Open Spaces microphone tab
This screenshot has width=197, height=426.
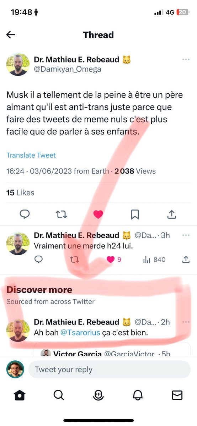98,395
